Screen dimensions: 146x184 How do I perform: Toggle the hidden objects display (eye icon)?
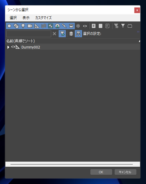click(x=85, y=26)
